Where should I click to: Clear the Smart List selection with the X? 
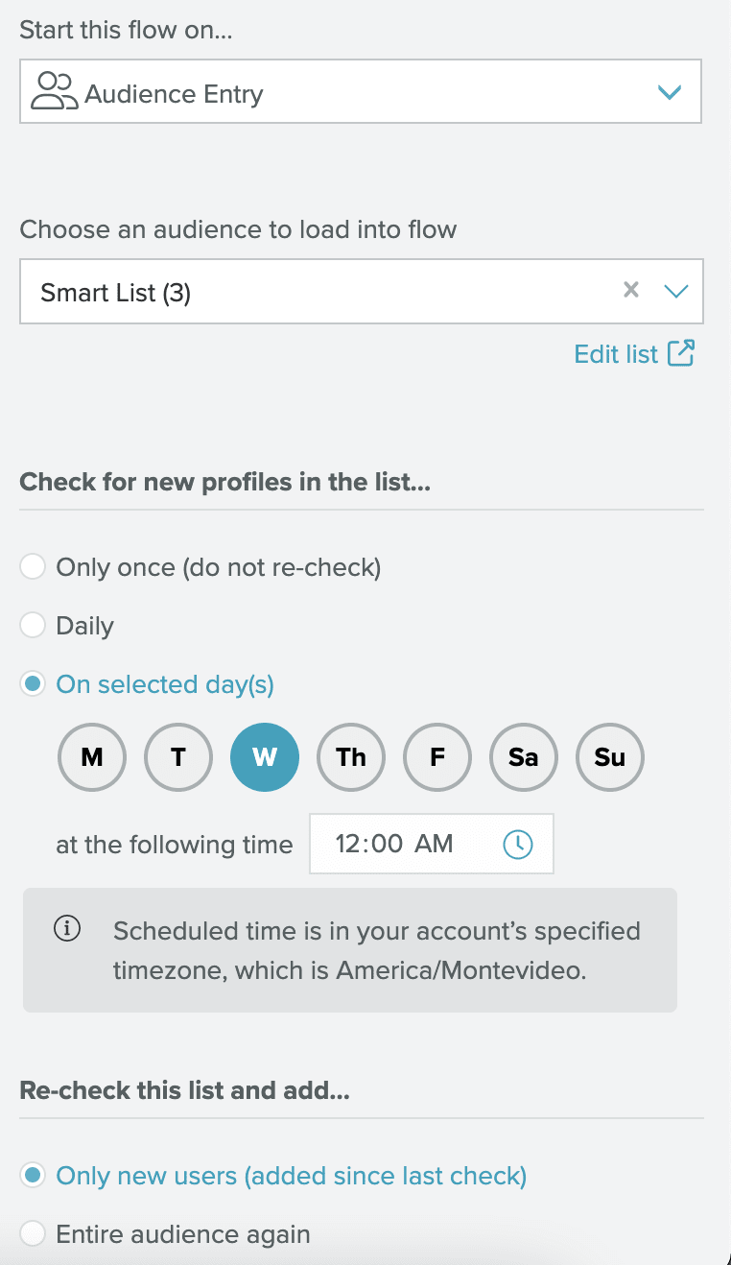pyautogui.click(x=630, y=290)
